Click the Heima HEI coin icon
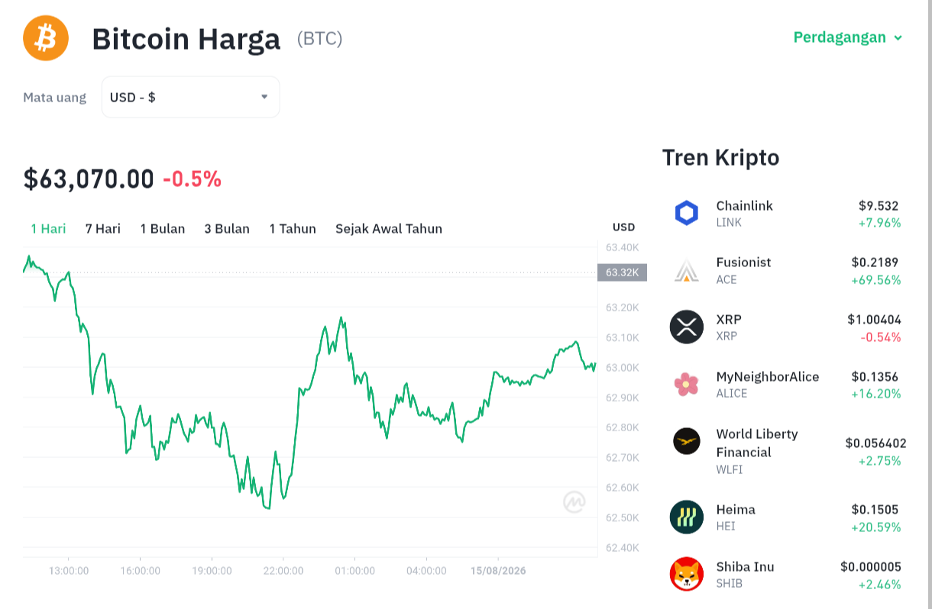Screen dimensions: 932x609 point(686,517)
